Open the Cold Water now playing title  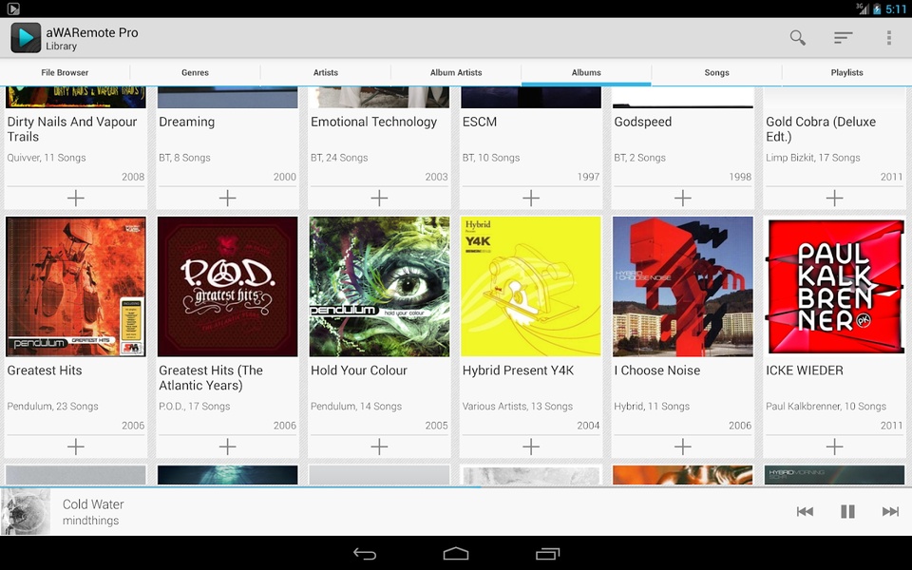93,504
